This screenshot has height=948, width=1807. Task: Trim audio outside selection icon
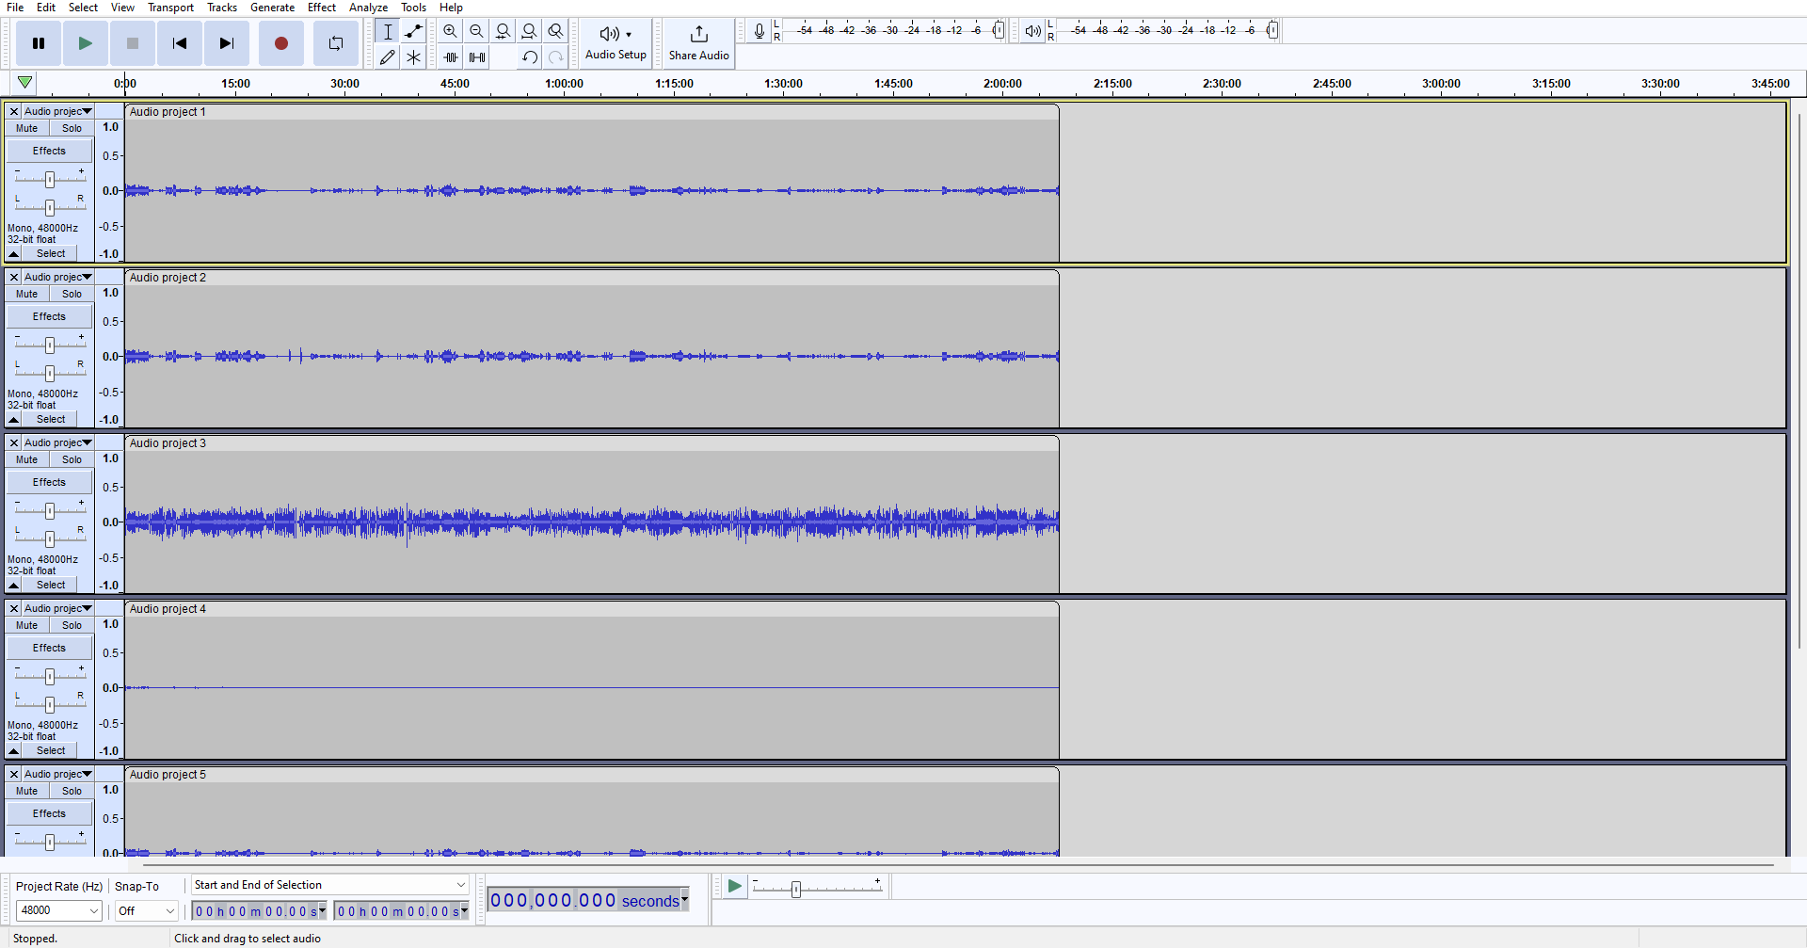451,57
